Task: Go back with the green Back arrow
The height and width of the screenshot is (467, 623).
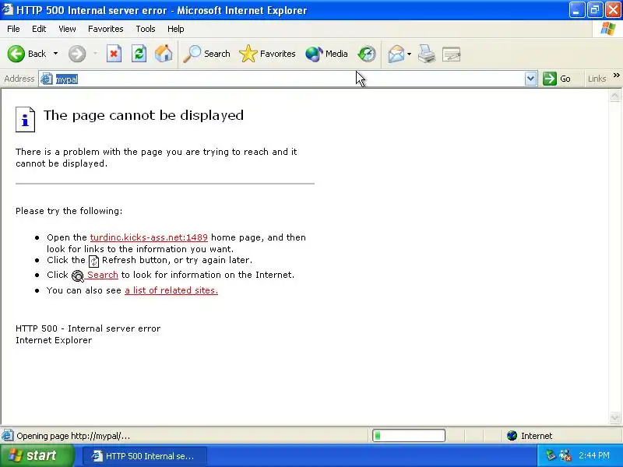Action: click(26, 54)
